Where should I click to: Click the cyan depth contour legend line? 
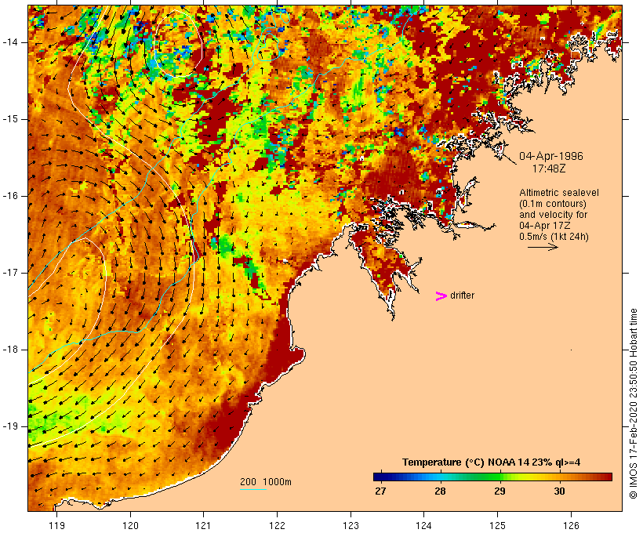(x=253, y=489)
